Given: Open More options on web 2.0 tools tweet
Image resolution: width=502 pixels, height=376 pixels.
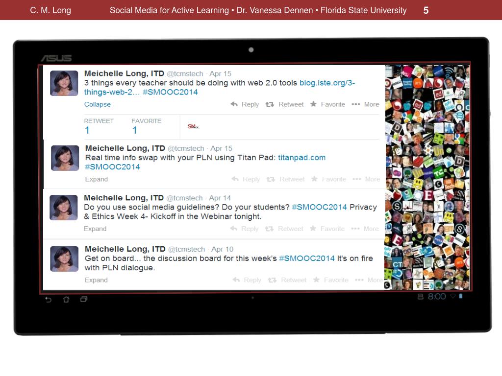Looking at the screenshot, I should [365, 104].
